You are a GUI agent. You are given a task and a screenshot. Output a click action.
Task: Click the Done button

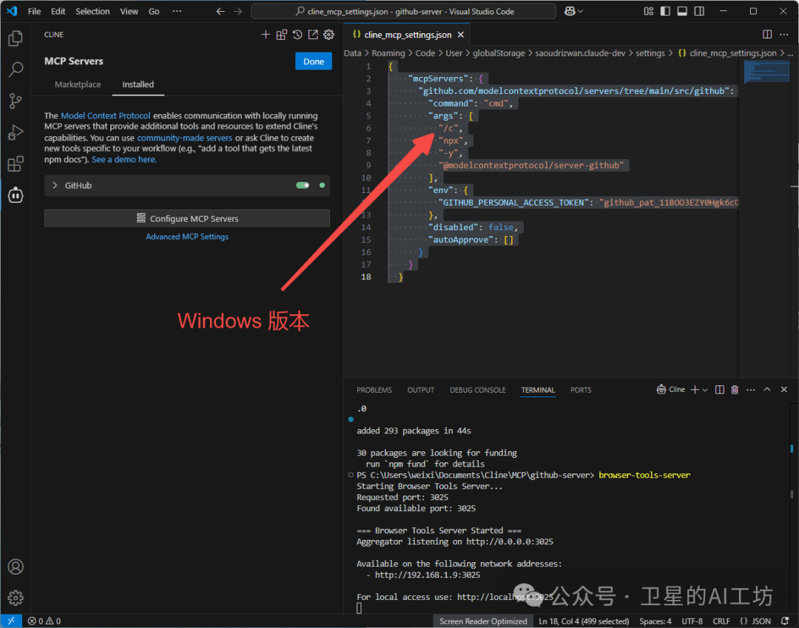click(314, 61)
